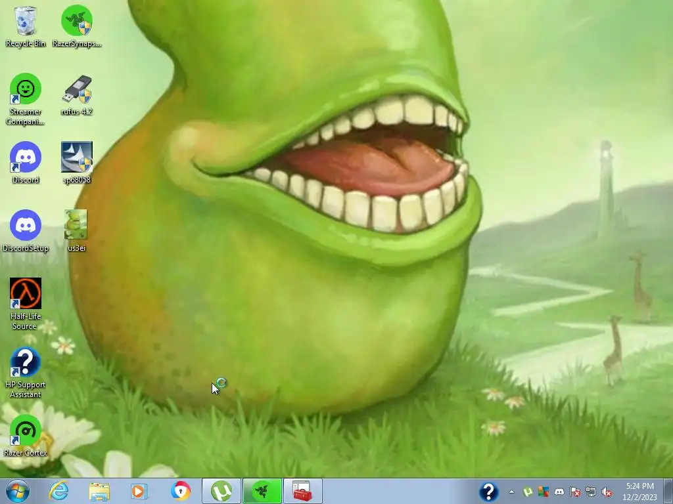Viewport: 673px width, 504px height.
Task: Open the Chrome-style browser taskbar icon
Action: click(x=180, y=491)
